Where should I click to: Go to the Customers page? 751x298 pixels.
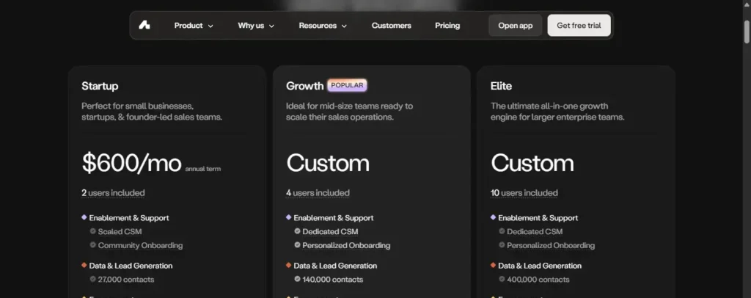pyautogui.click(x=392, y=26)
